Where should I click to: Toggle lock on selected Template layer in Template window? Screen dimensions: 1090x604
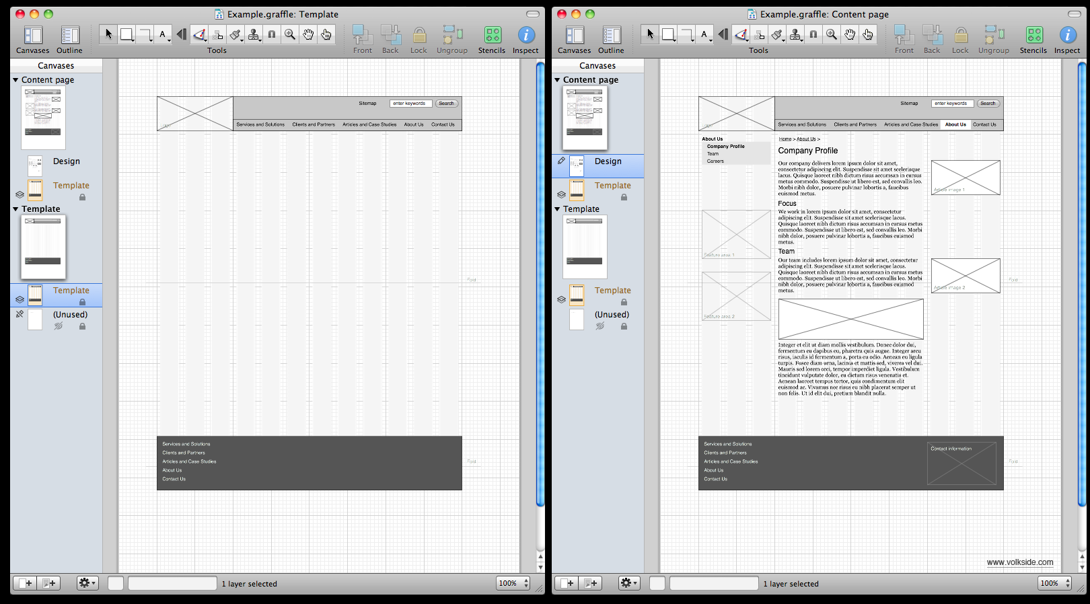click(x=82, y=302)
